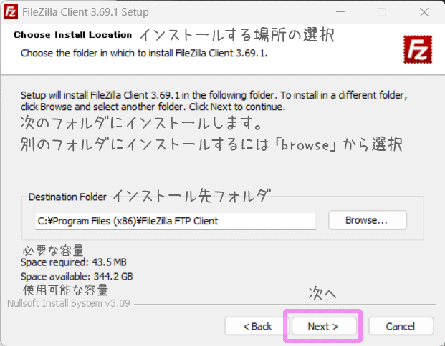Cancel the FileZilla installation
Viewport: 445px width, 346px height.
click(401, 326)
